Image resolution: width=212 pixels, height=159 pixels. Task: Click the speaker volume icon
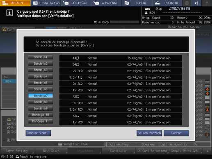coord(196,3)
